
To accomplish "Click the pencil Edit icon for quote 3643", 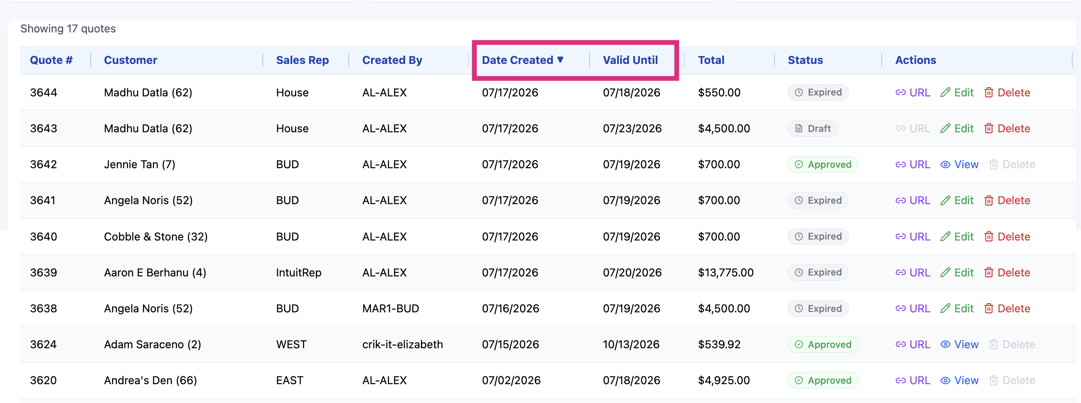I will pyautogui.click(x=945, y=128).
